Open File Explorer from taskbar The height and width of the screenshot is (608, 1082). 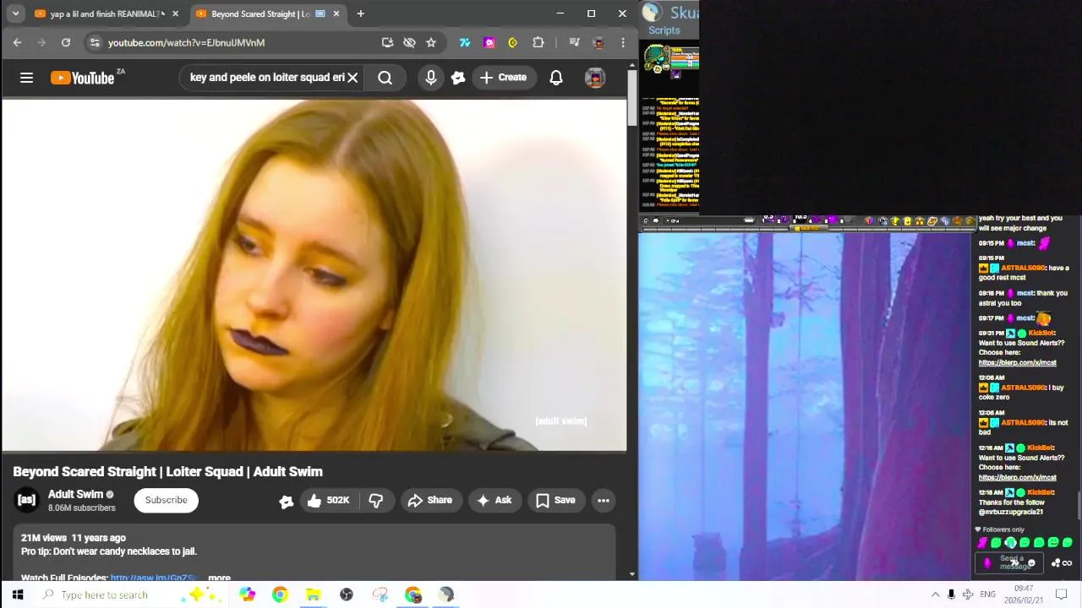coord(313,594)
